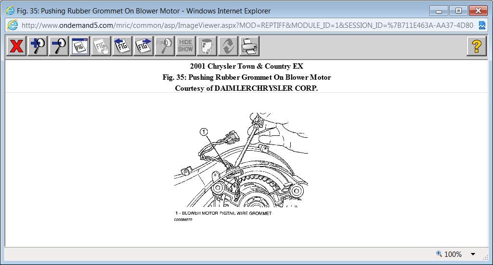Minimize the Internet Explorer window
This screenshot has height=265, width=493.
[439, 11]
